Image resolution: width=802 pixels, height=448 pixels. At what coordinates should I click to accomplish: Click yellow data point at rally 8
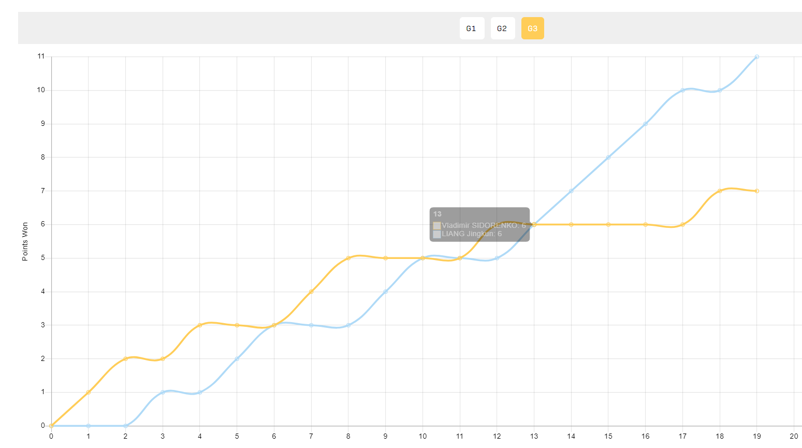pos(348,258)
